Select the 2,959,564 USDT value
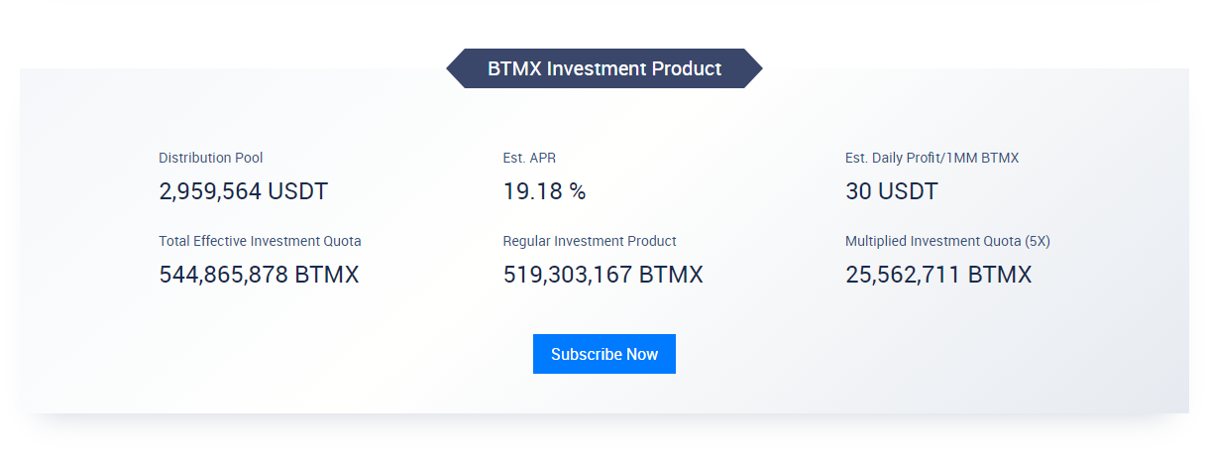 click(x=243, y=191)
